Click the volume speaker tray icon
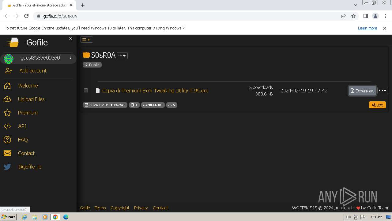Image resolution: width=392 pixels, height=221 pixels. [x=348, y=217]
